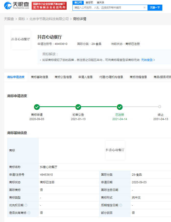Switch to 商品/服务项目 tab
This screenshot has height=222, width=171.
click(162, 77)
